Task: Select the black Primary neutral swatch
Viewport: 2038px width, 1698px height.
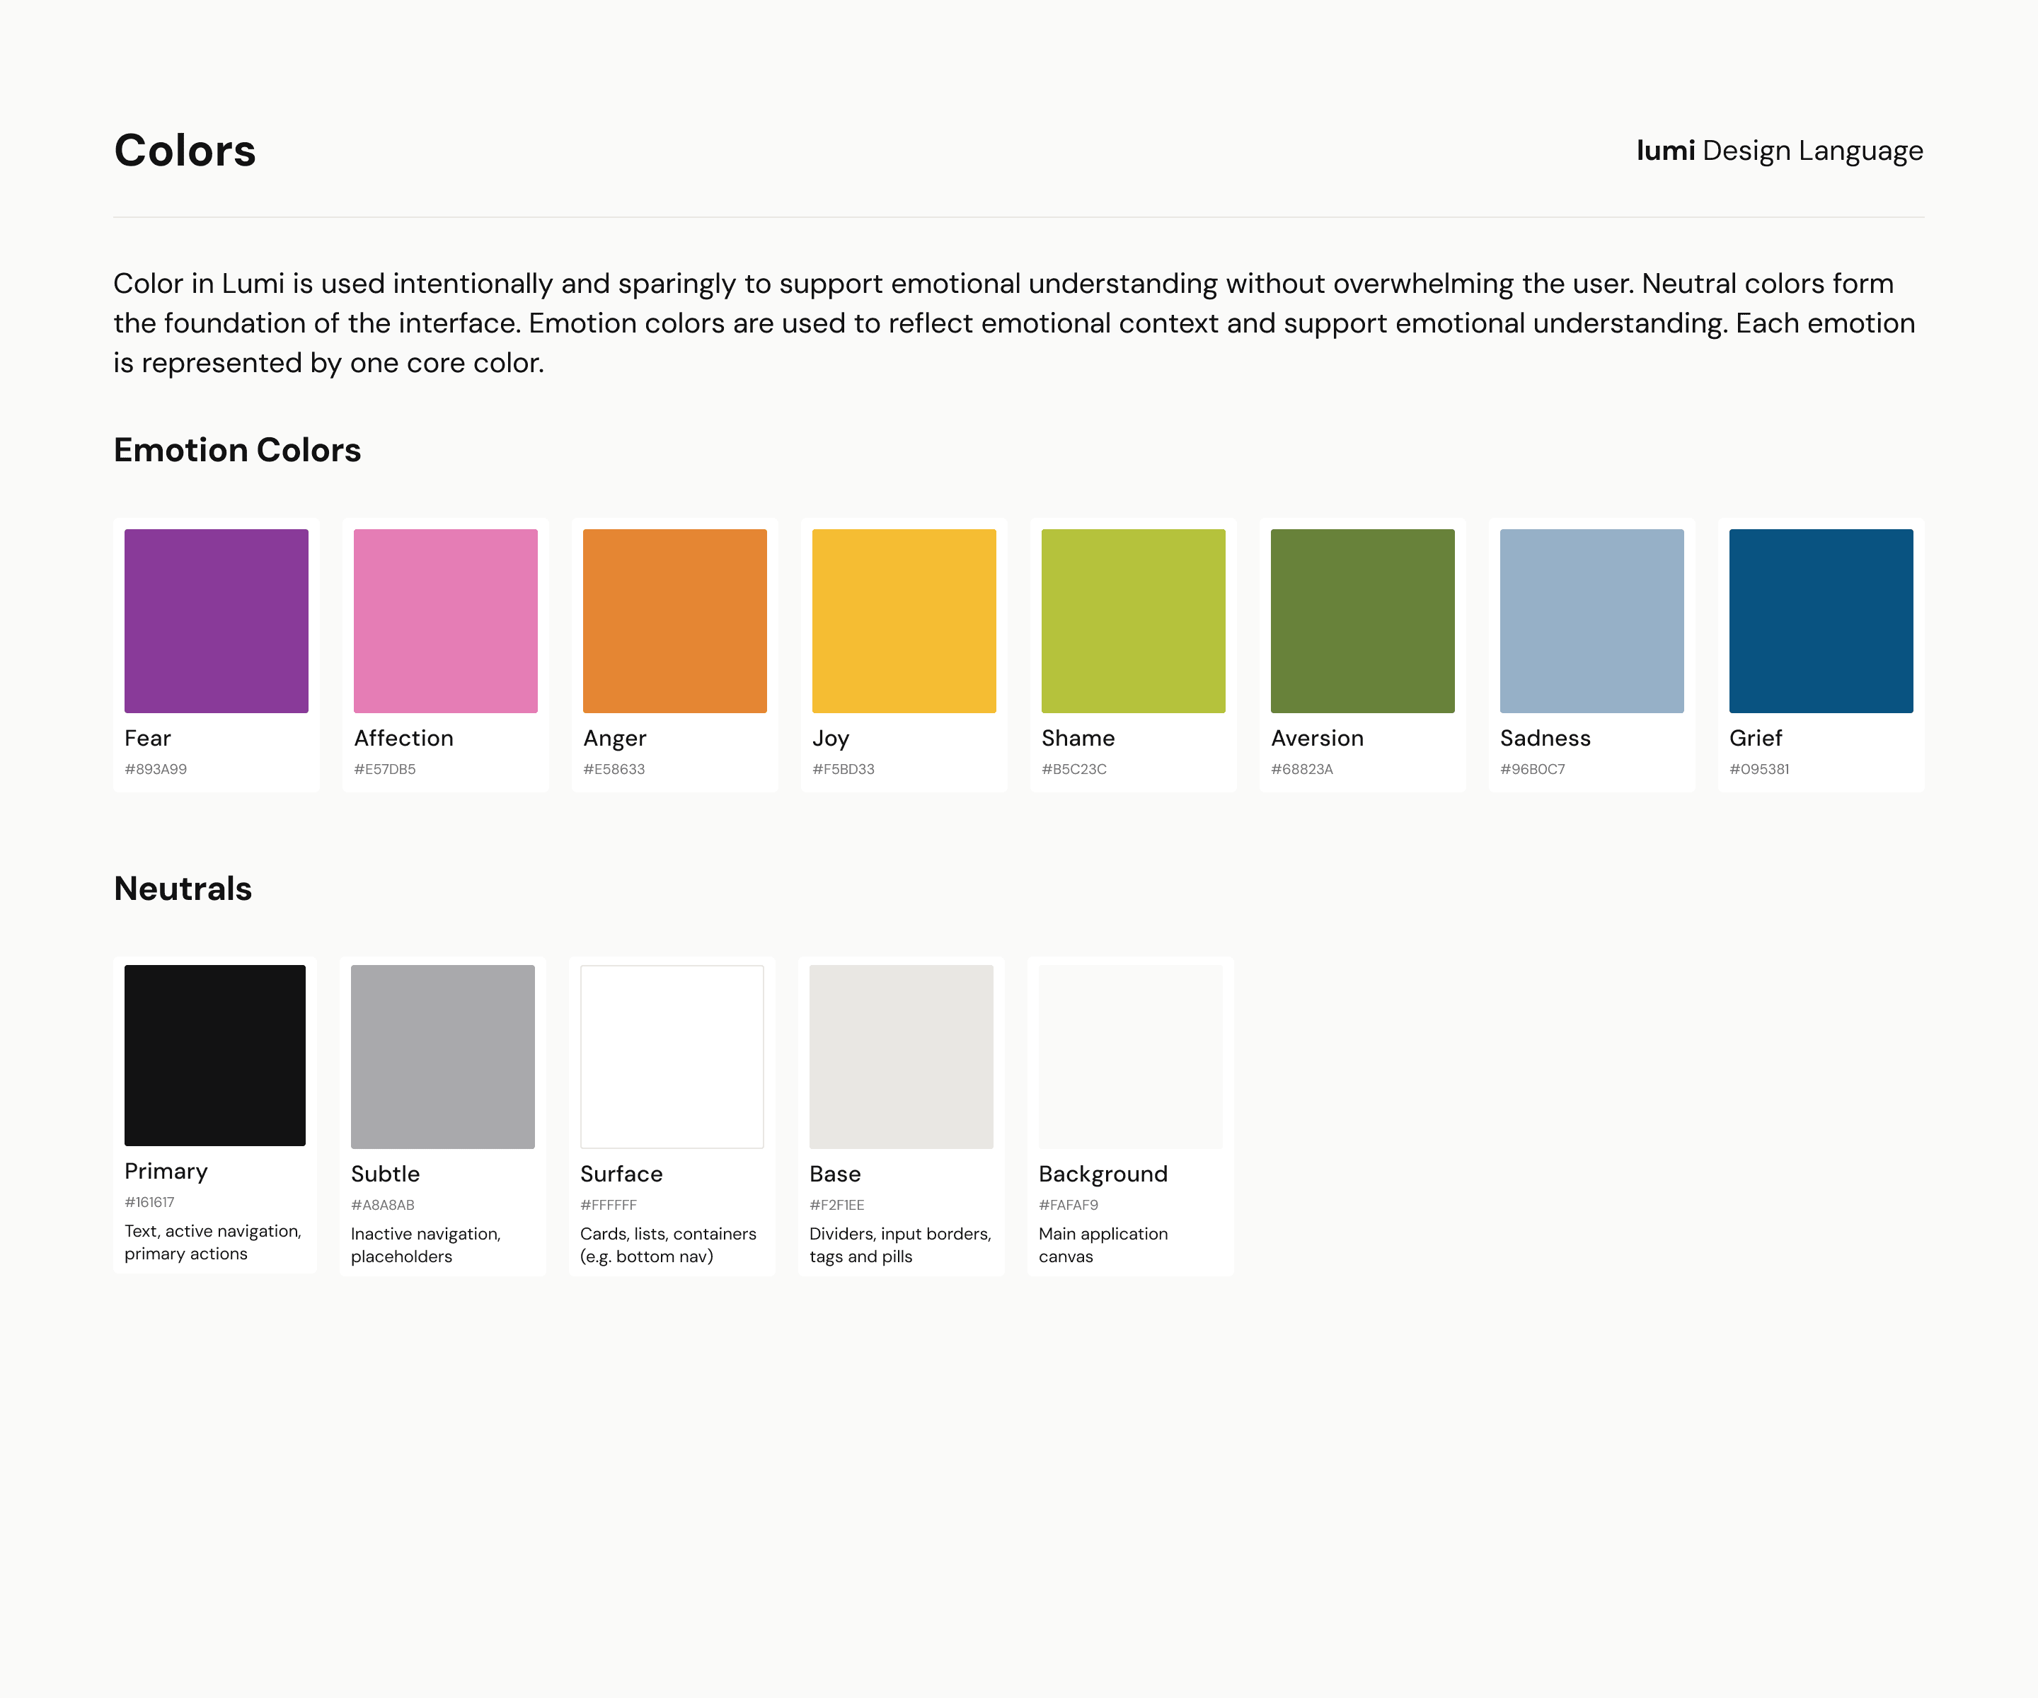Action: [214, 1055]
